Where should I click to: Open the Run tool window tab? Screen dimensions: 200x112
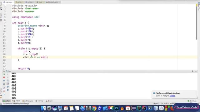point(7,101)
